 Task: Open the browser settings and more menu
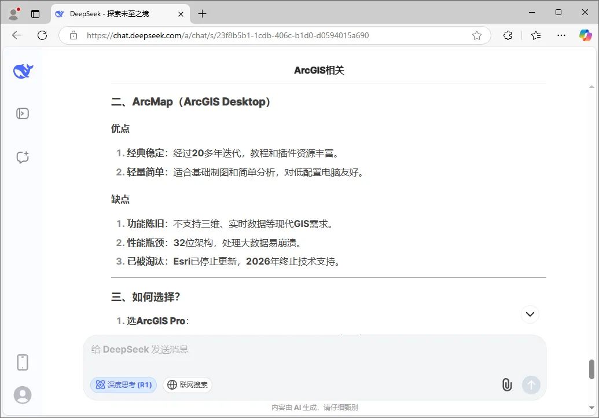point(561,35)
